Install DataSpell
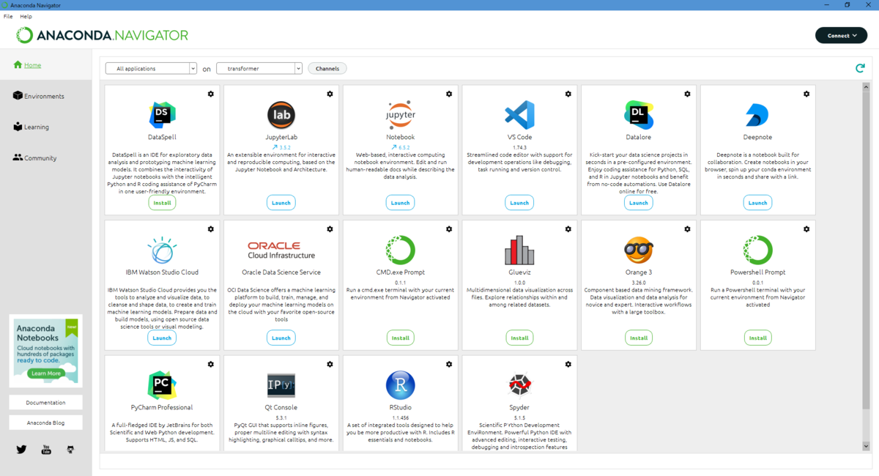Viewport: 879px width, 476px height. (x=162, y=203)
